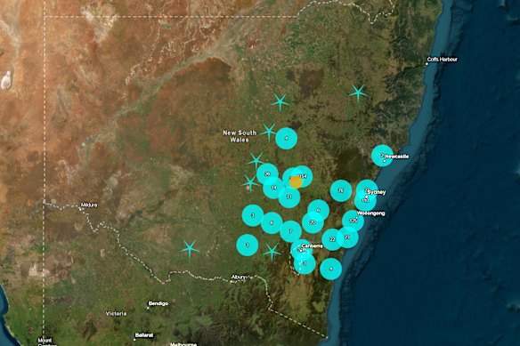Click the star marker beside the New South Wales label
The image size is (520, 346).
point(269,132)
